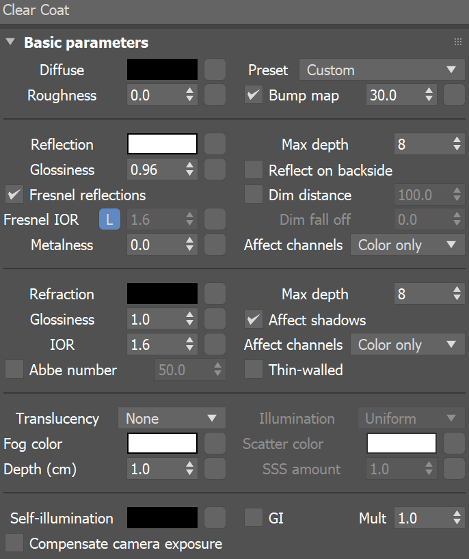This screenshot has height=559, width=469.
Task: Enable GI
Action: coord(253,518)
